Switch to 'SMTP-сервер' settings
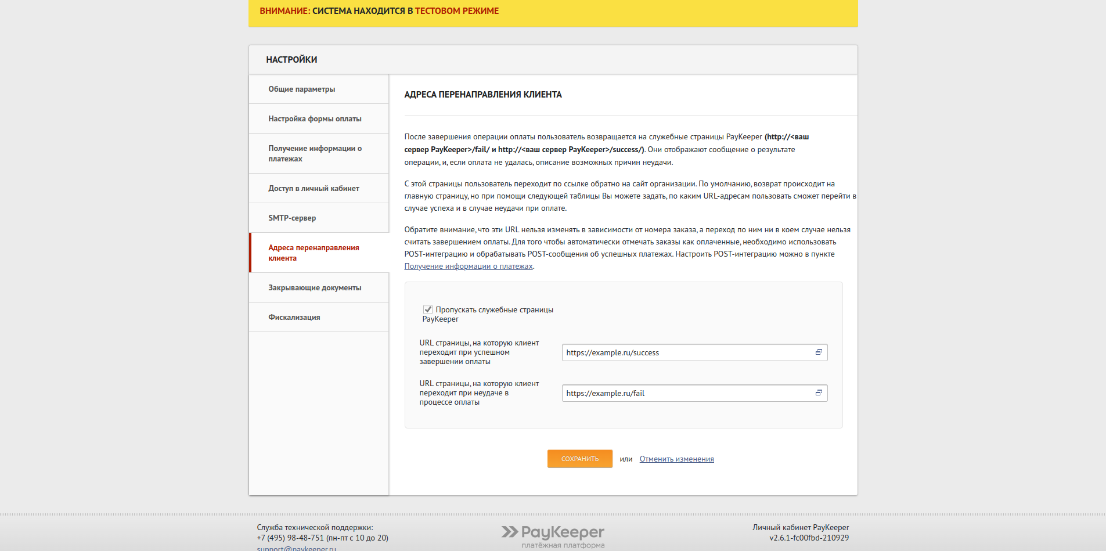The height and width of the screenshot is (551, 1106). pyautogui.click(x=292, y=218)
